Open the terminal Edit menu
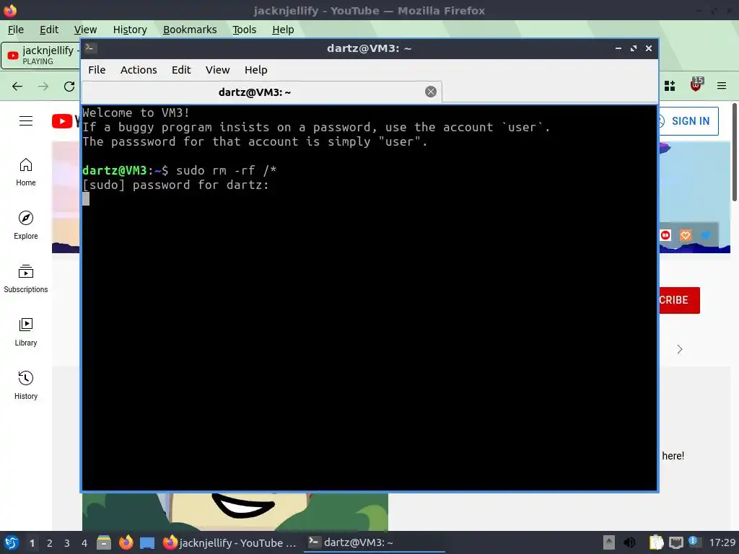Image resolution: width=739 pixels, height=554 pixels. [x=181, y=70]
